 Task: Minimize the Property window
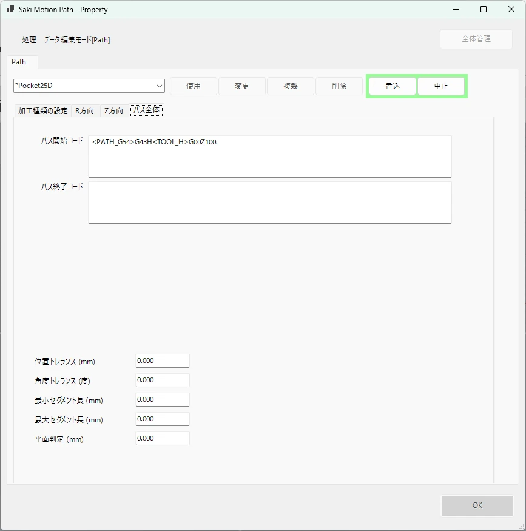click(x=456, y=10)
